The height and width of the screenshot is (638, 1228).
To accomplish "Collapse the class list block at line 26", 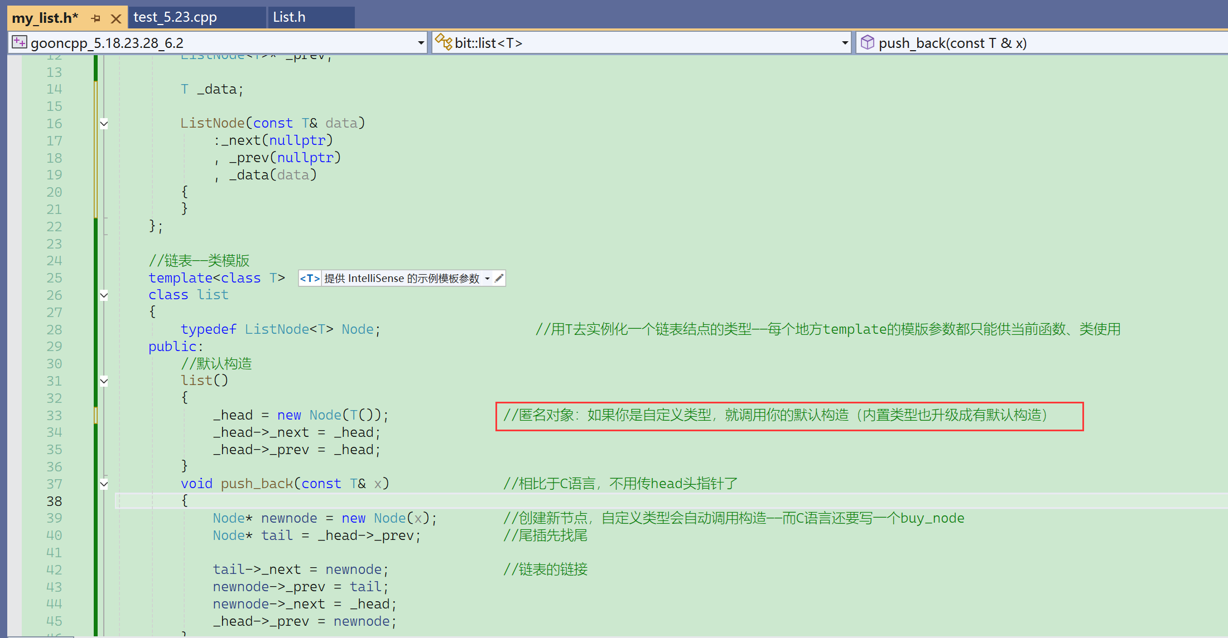I will pos(104,295).
